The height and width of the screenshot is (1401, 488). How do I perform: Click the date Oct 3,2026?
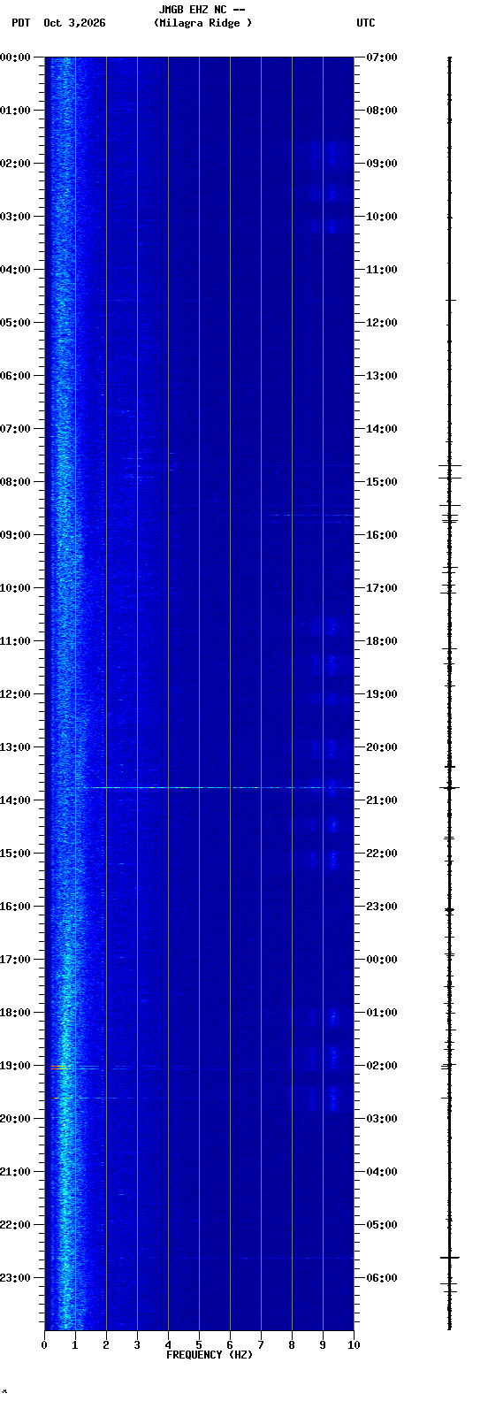(74, 23)
